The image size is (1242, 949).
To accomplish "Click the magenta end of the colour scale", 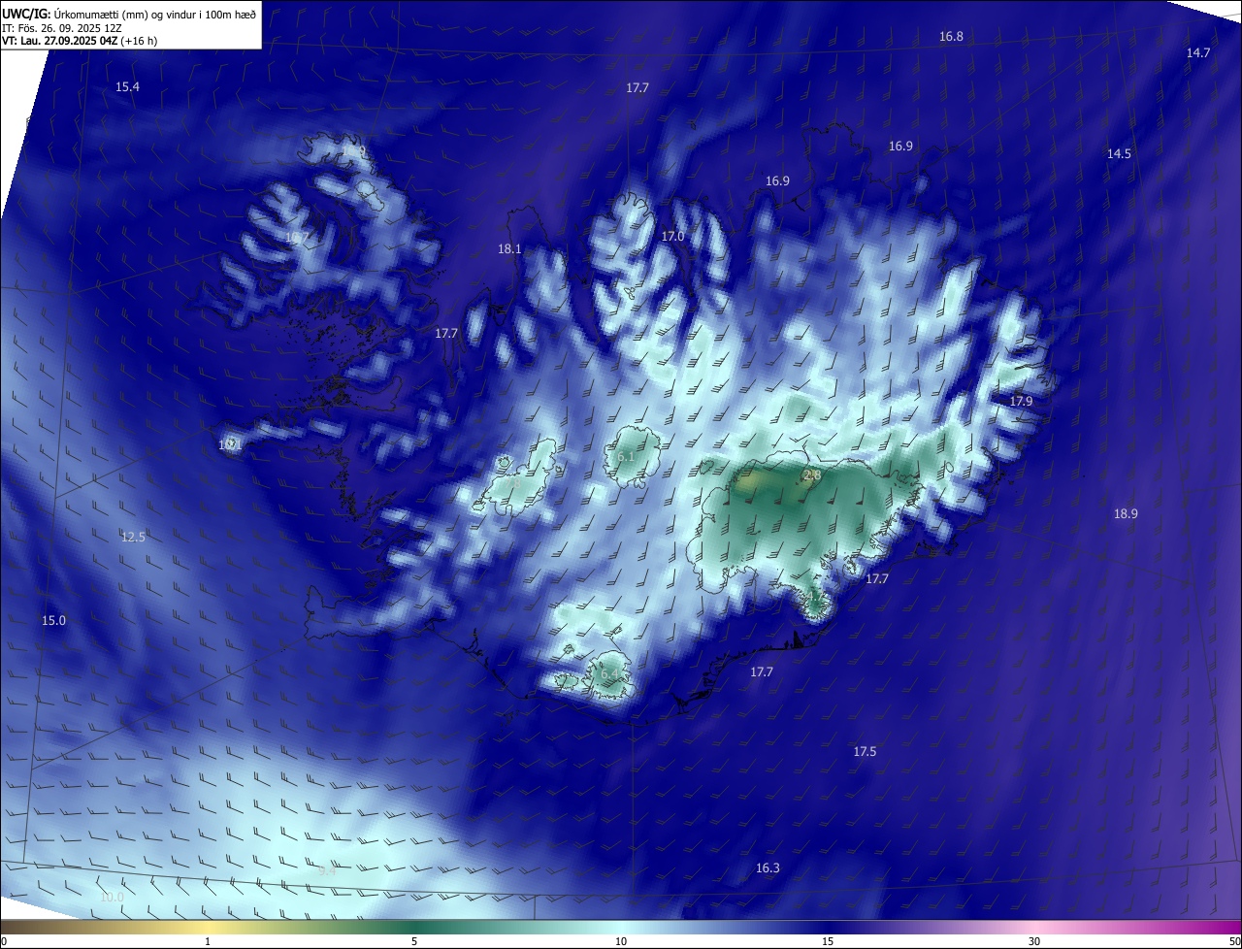I will (x=1225, y=927).
